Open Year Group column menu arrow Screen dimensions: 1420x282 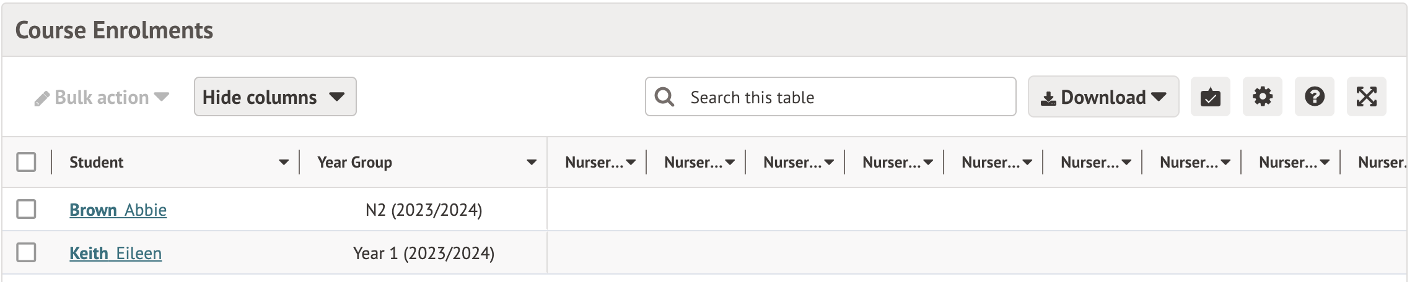tap(532, 163)
